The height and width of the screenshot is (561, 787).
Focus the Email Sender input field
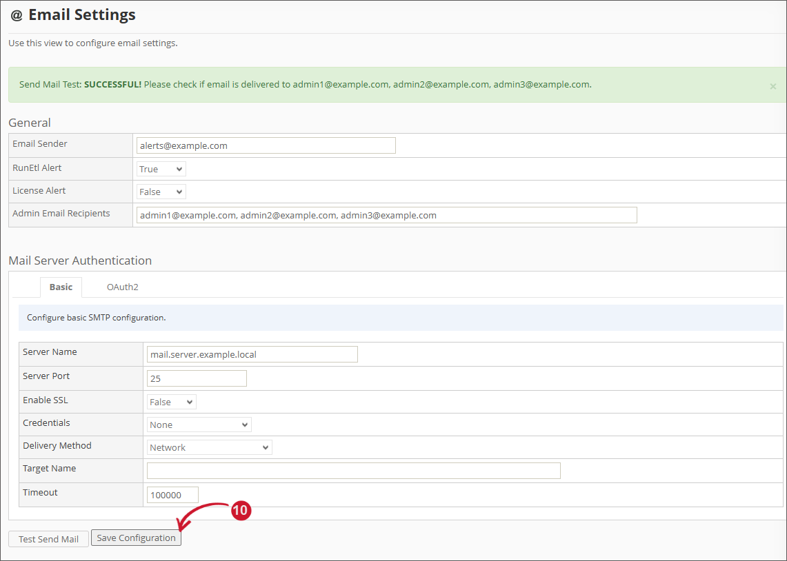click(x=266, y=145)
